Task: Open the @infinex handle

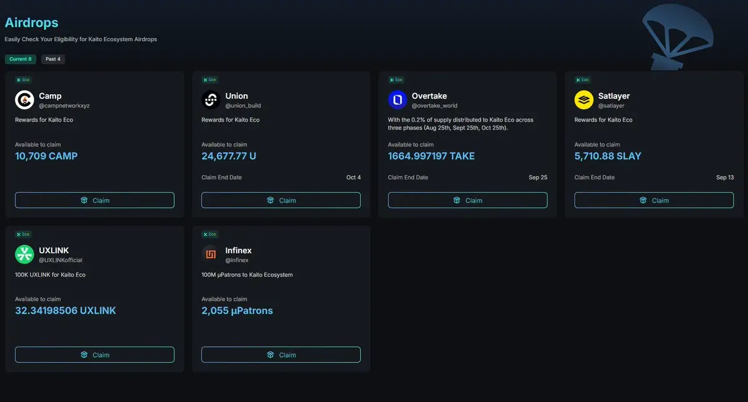Action: (237, 261)
